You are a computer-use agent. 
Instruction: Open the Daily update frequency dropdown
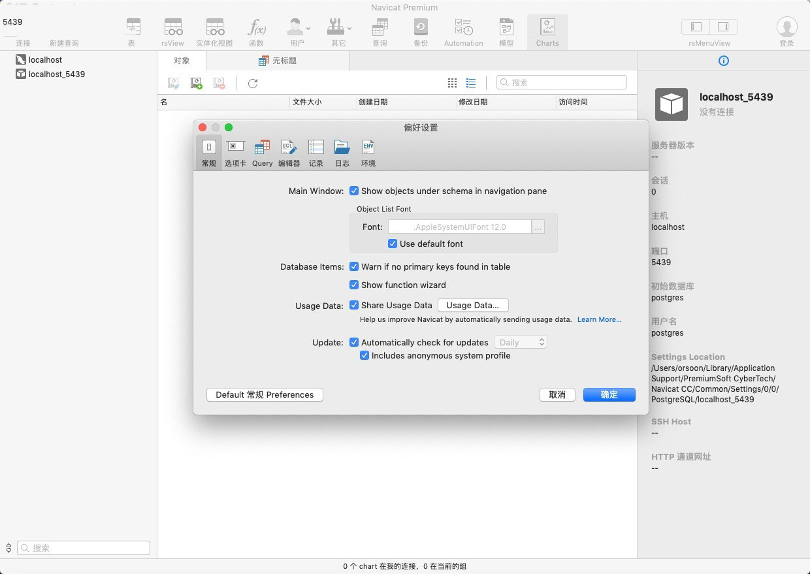521,342
